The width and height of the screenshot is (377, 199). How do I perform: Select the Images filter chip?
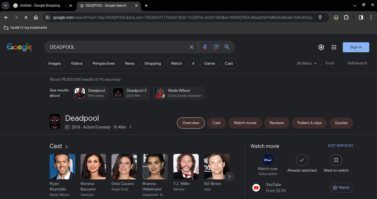click(x=55, y=64)
